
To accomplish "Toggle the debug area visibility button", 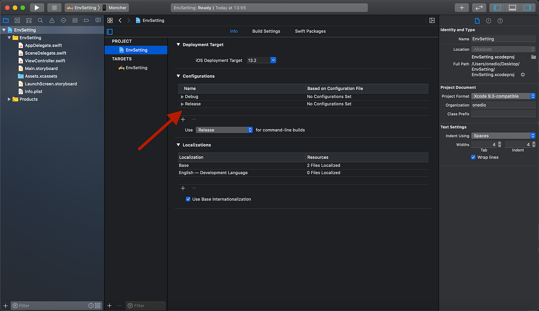I will 512,7.
